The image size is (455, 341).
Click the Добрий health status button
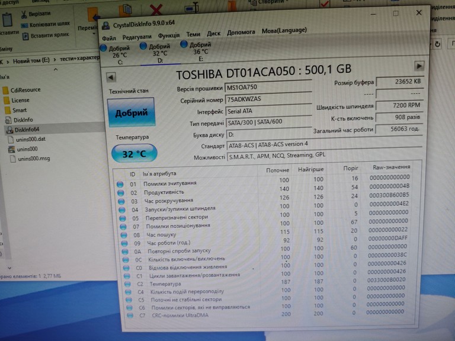pyautogui.click(x=131, y=112)
